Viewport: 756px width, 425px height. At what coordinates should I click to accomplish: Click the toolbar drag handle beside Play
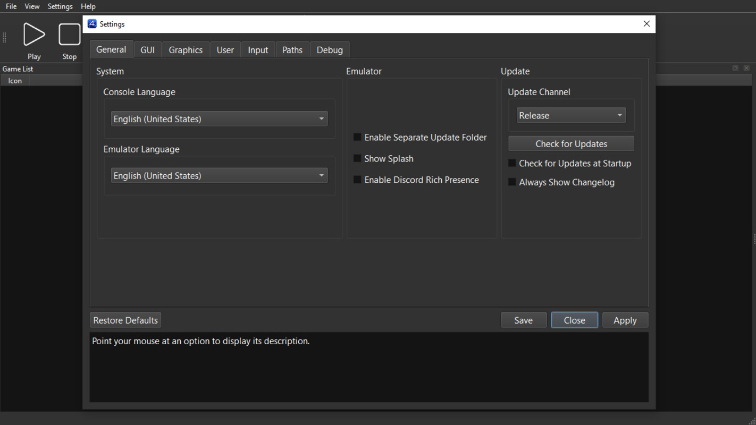tap(4, 37)
